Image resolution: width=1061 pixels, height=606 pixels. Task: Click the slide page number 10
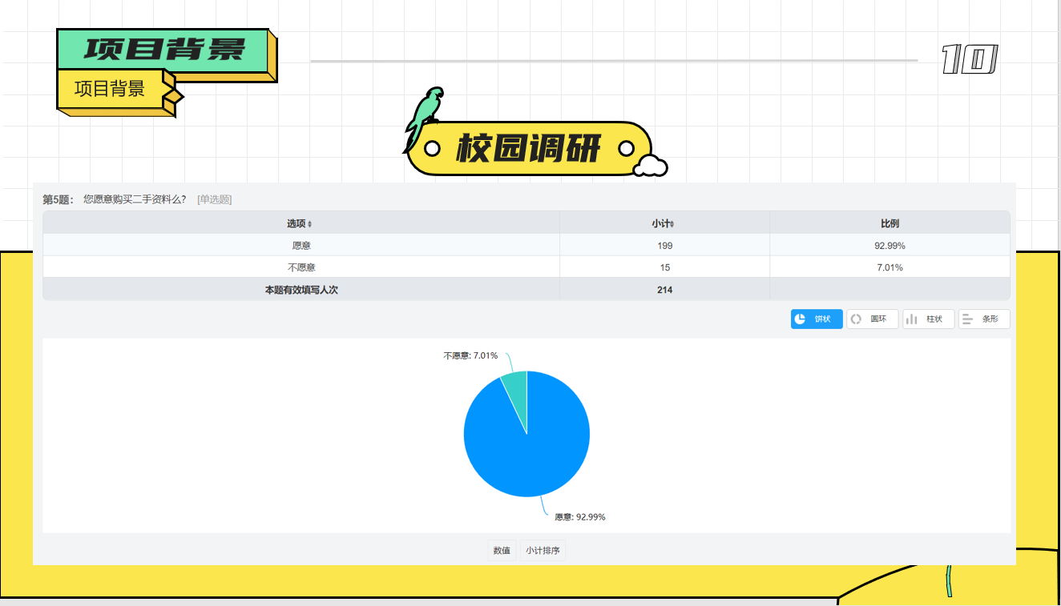(x=969, y=60)
